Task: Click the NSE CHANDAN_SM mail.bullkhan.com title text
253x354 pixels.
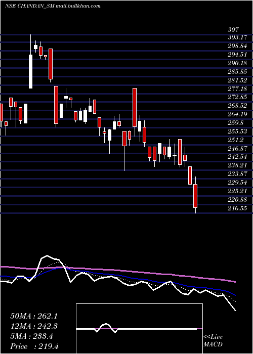Action: coord(53,6)
